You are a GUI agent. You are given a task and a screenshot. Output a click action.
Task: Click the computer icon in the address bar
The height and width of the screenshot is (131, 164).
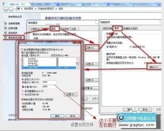coord(19,9)
